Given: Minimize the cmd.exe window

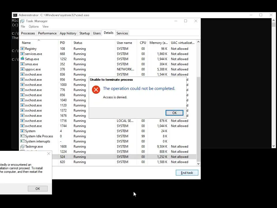Looking at the screenshot, I should tap(251, 15).
